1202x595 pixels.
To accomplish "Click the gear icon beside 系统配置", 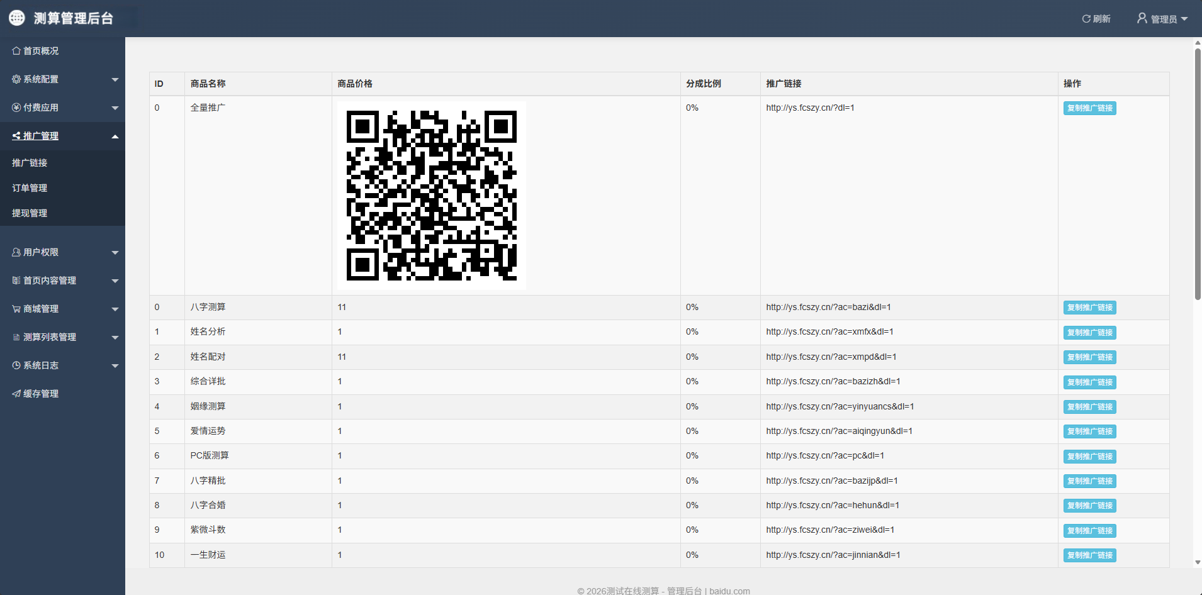I will point(16,79).
